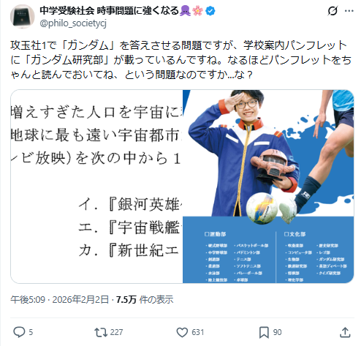Click the bookmark count 90

pos(277,332)
